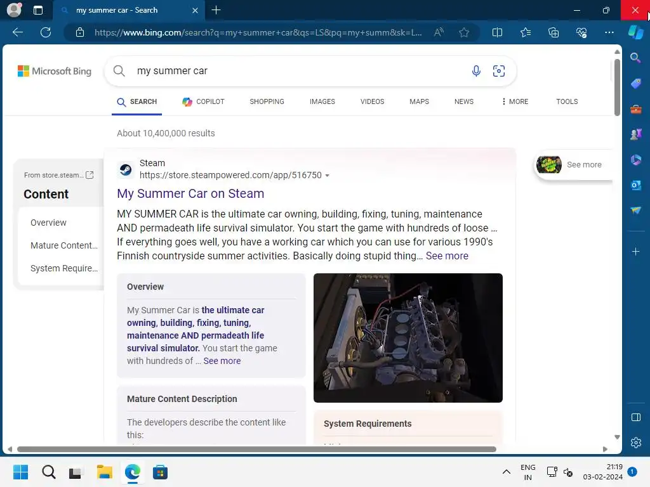650x487 pixels.
Task: Select the SEARCH tab
Action: coord(137,101)
